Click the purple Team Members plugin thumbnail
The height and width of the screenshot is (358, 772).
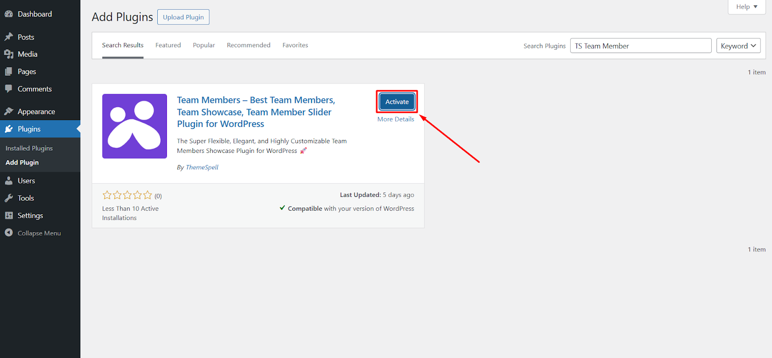135,126
